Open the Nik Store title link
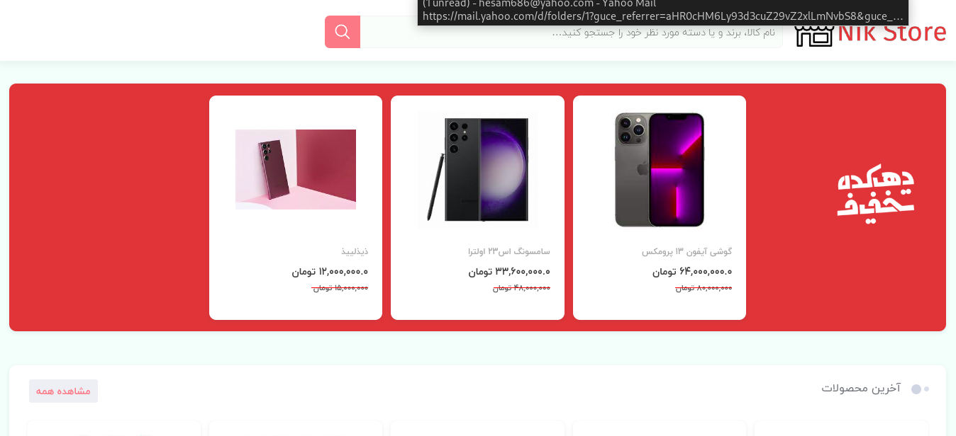This screenshot has width=956, height=436. (891, 33)
